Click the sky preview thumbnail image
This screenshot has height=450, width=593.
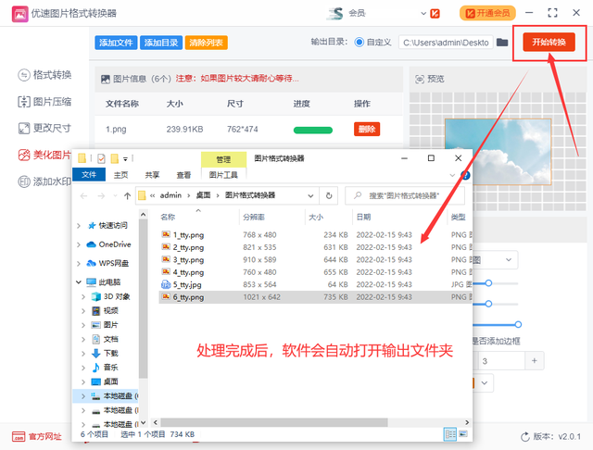click(x=498, y=152)
